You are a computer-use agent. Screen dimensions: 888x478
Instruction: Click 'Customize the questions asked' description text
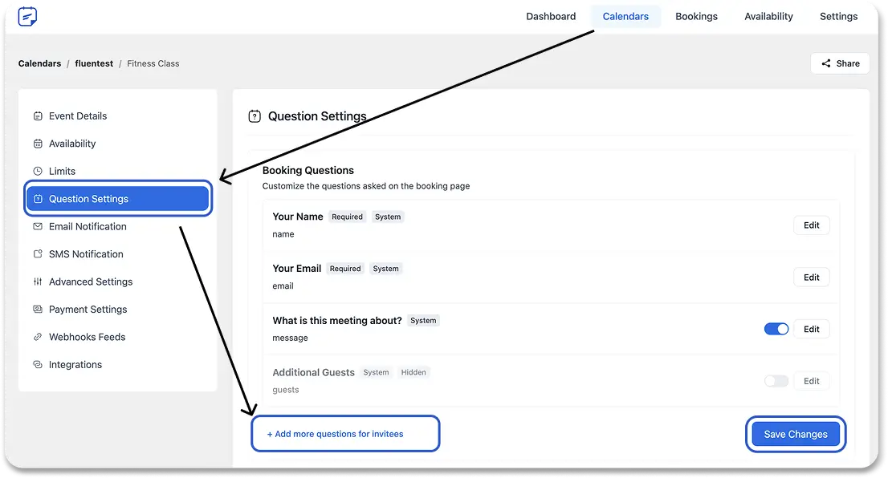[x=366, y=186]
